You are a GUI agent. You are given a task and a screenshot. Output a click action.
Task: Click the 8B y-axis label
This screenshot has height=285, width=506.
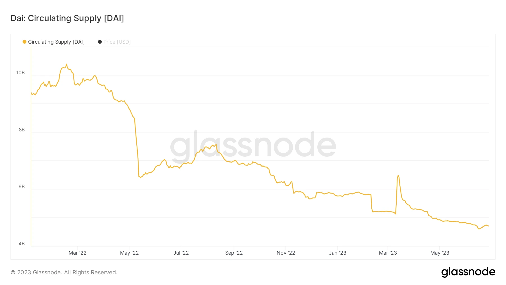click(22, 130)
